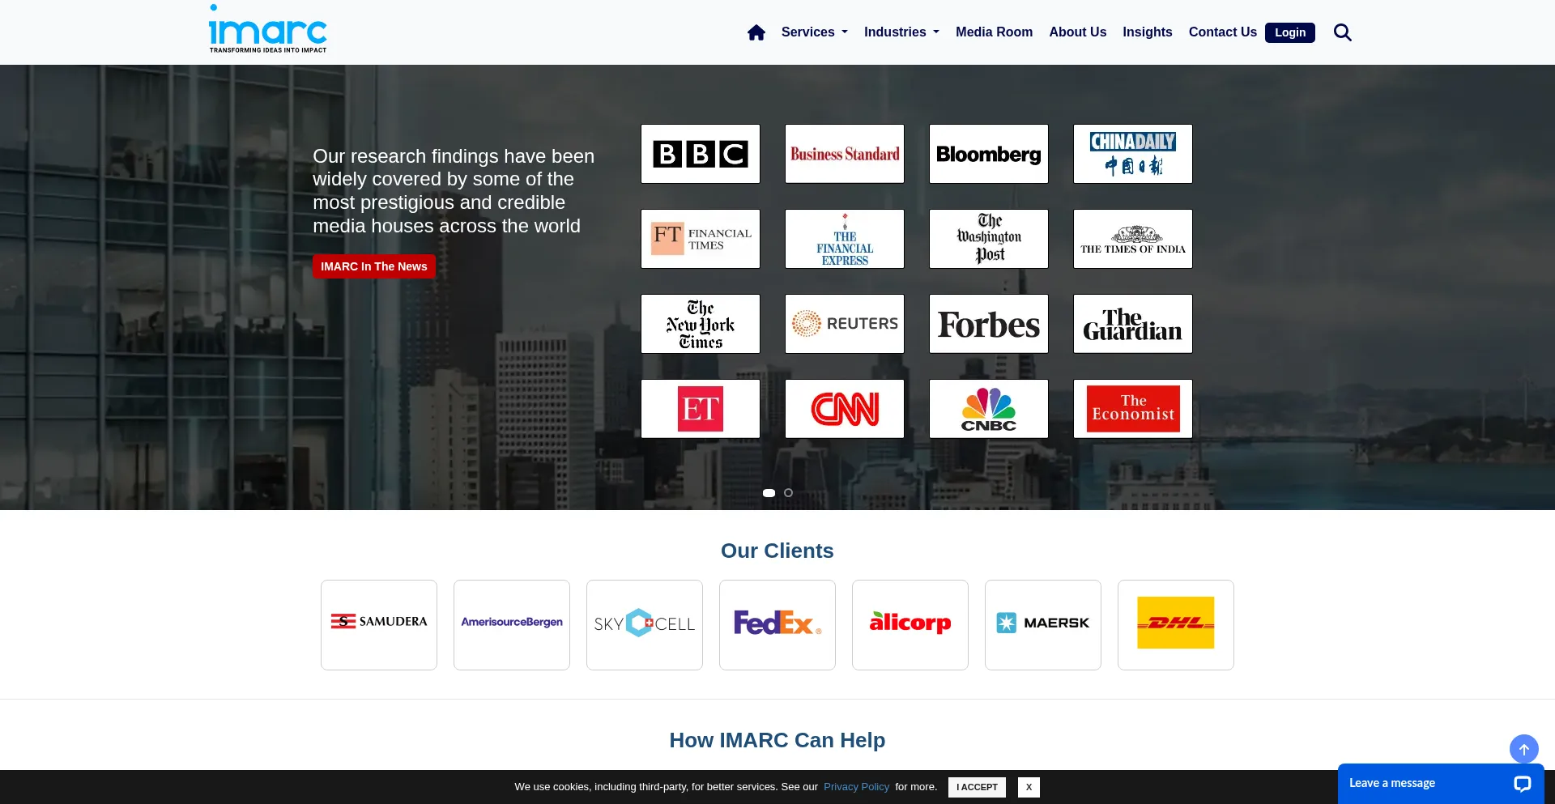Click The Times of India logo
This screenshot has height=804, width=1555.
[1133, 239]
